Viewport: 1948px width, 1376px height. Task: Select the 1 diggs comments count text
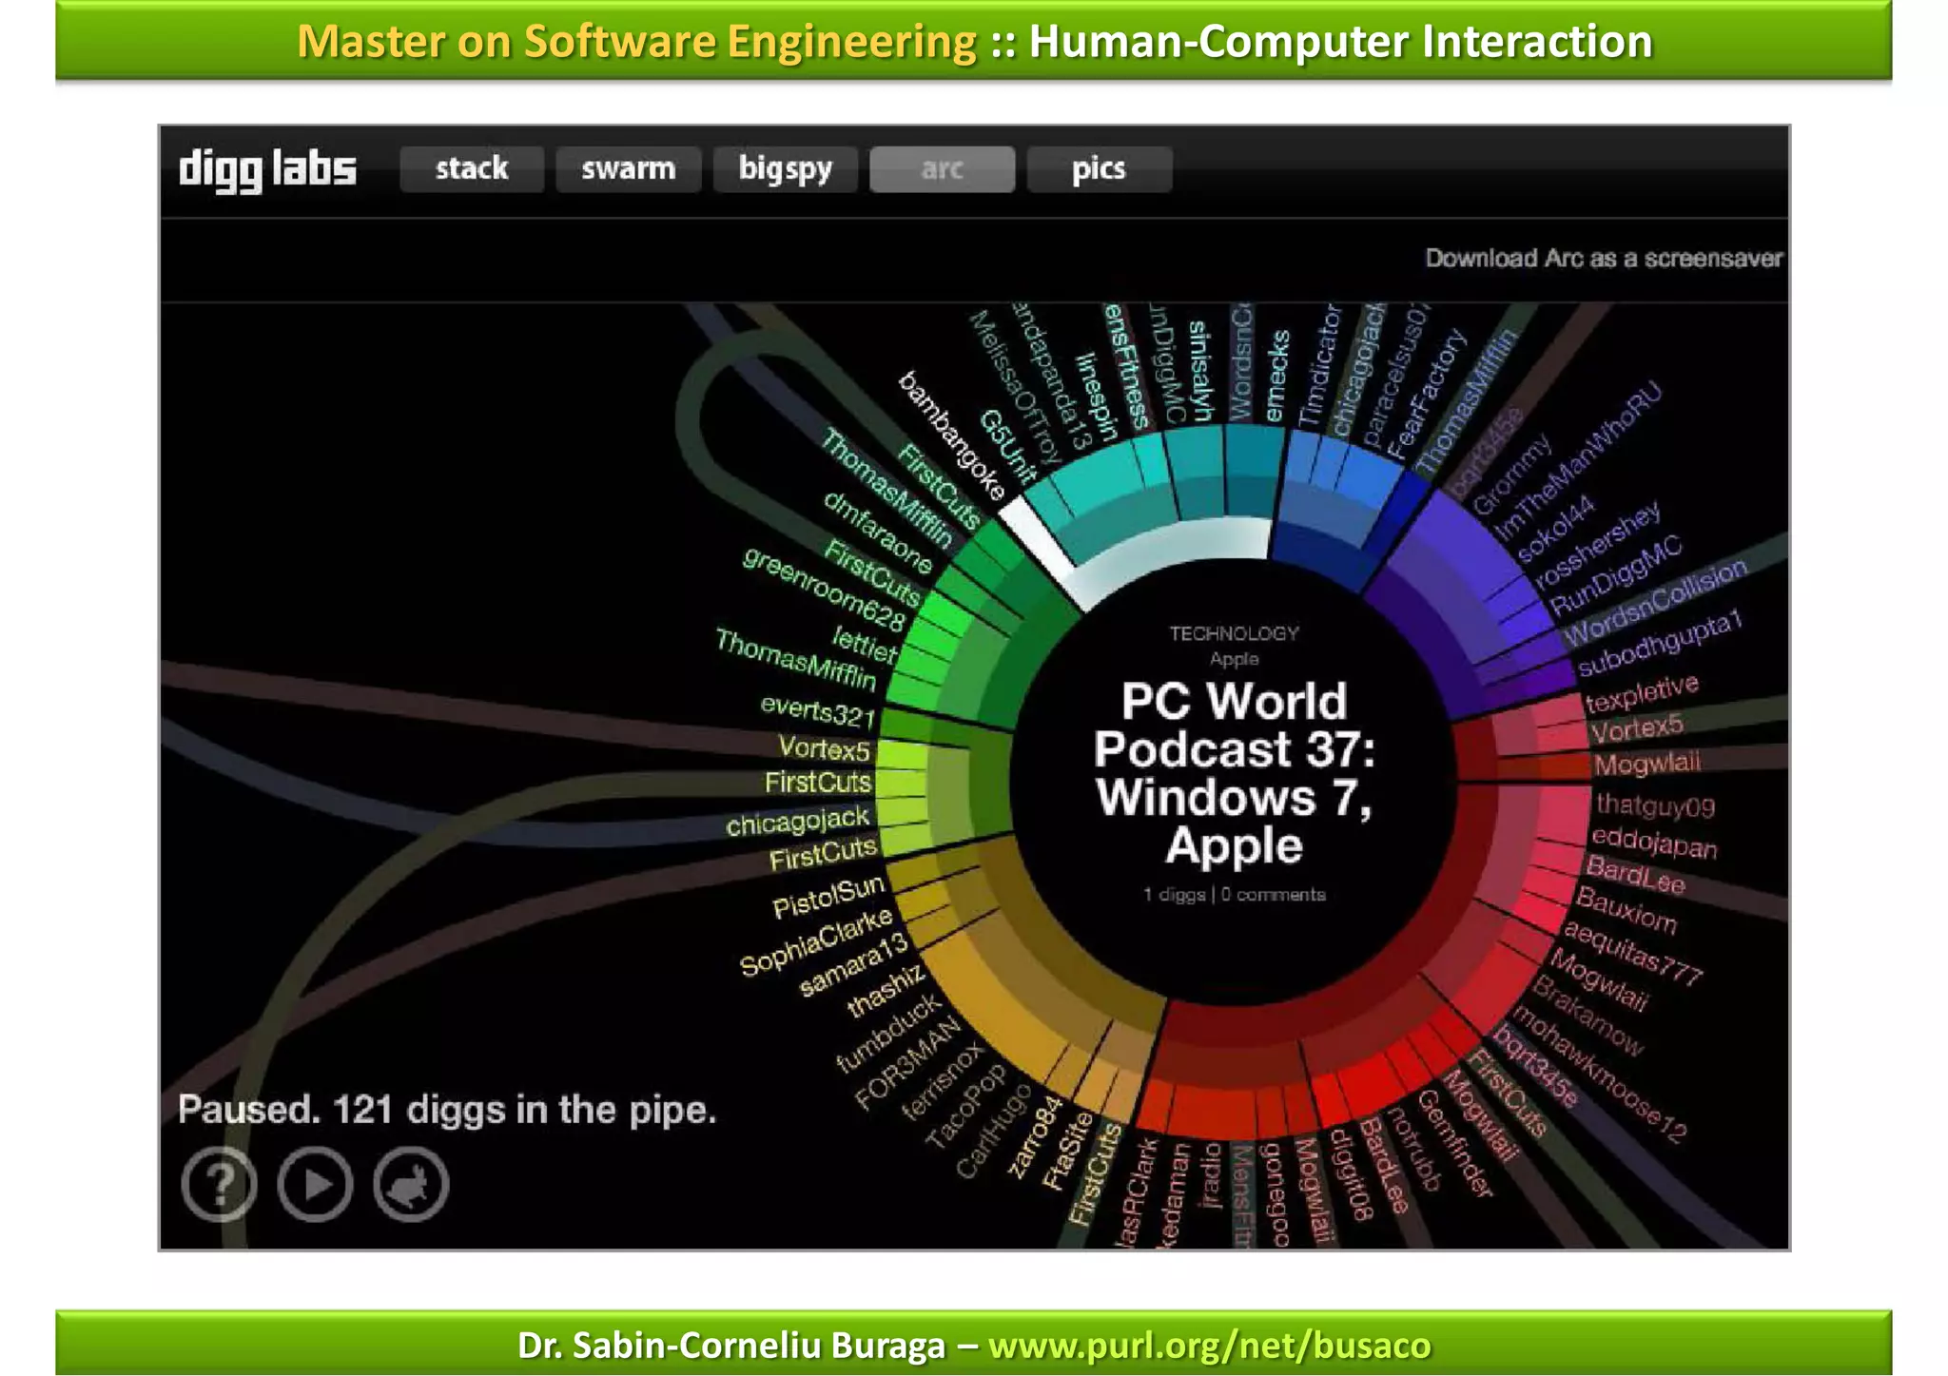(1234, 895)
